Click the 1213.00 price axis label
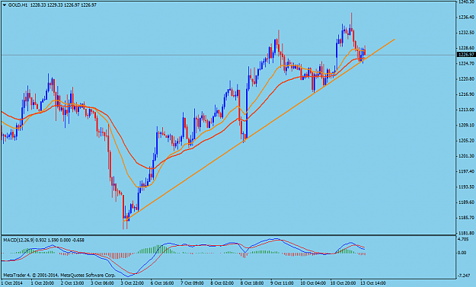The image size is (476, 287). pyautogui.click(x=467, y=110)
